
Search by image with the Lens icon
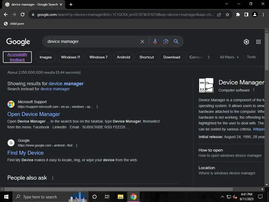166,42
